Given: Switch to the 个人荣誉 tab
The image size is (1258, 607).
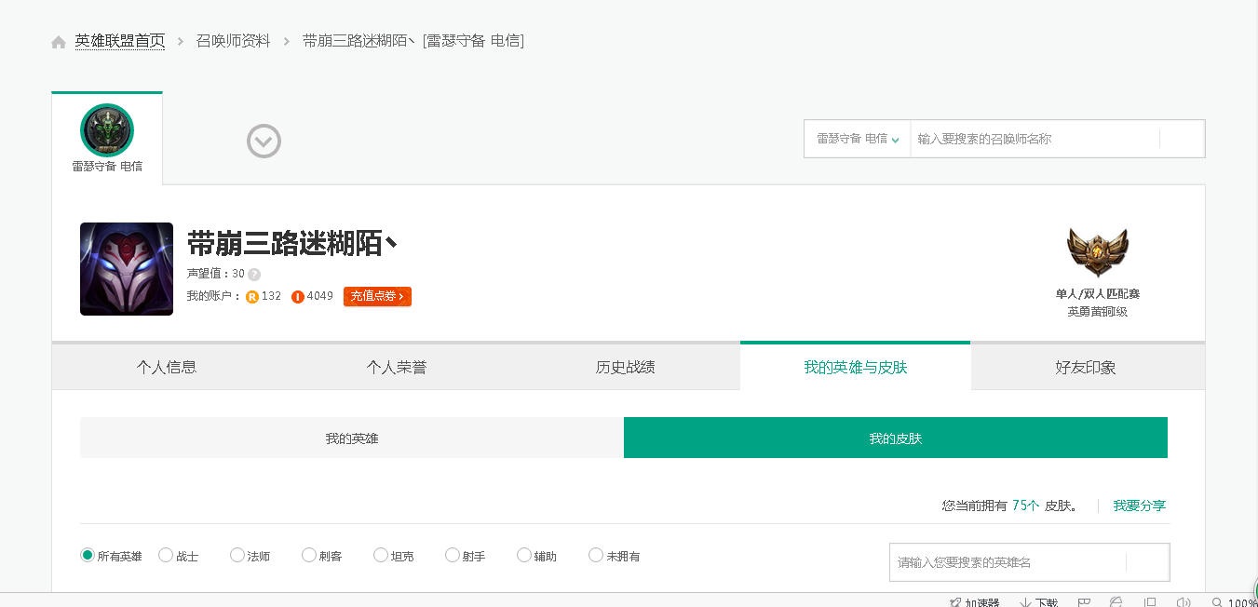Looking at the screenshot, I should (397, 367).
